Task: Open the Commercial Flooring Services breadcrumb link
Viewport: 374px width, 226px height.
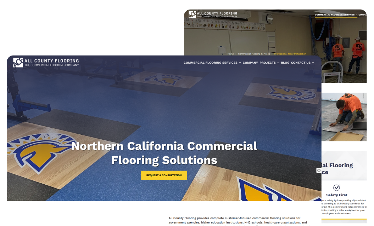Action: coord(254,54)
